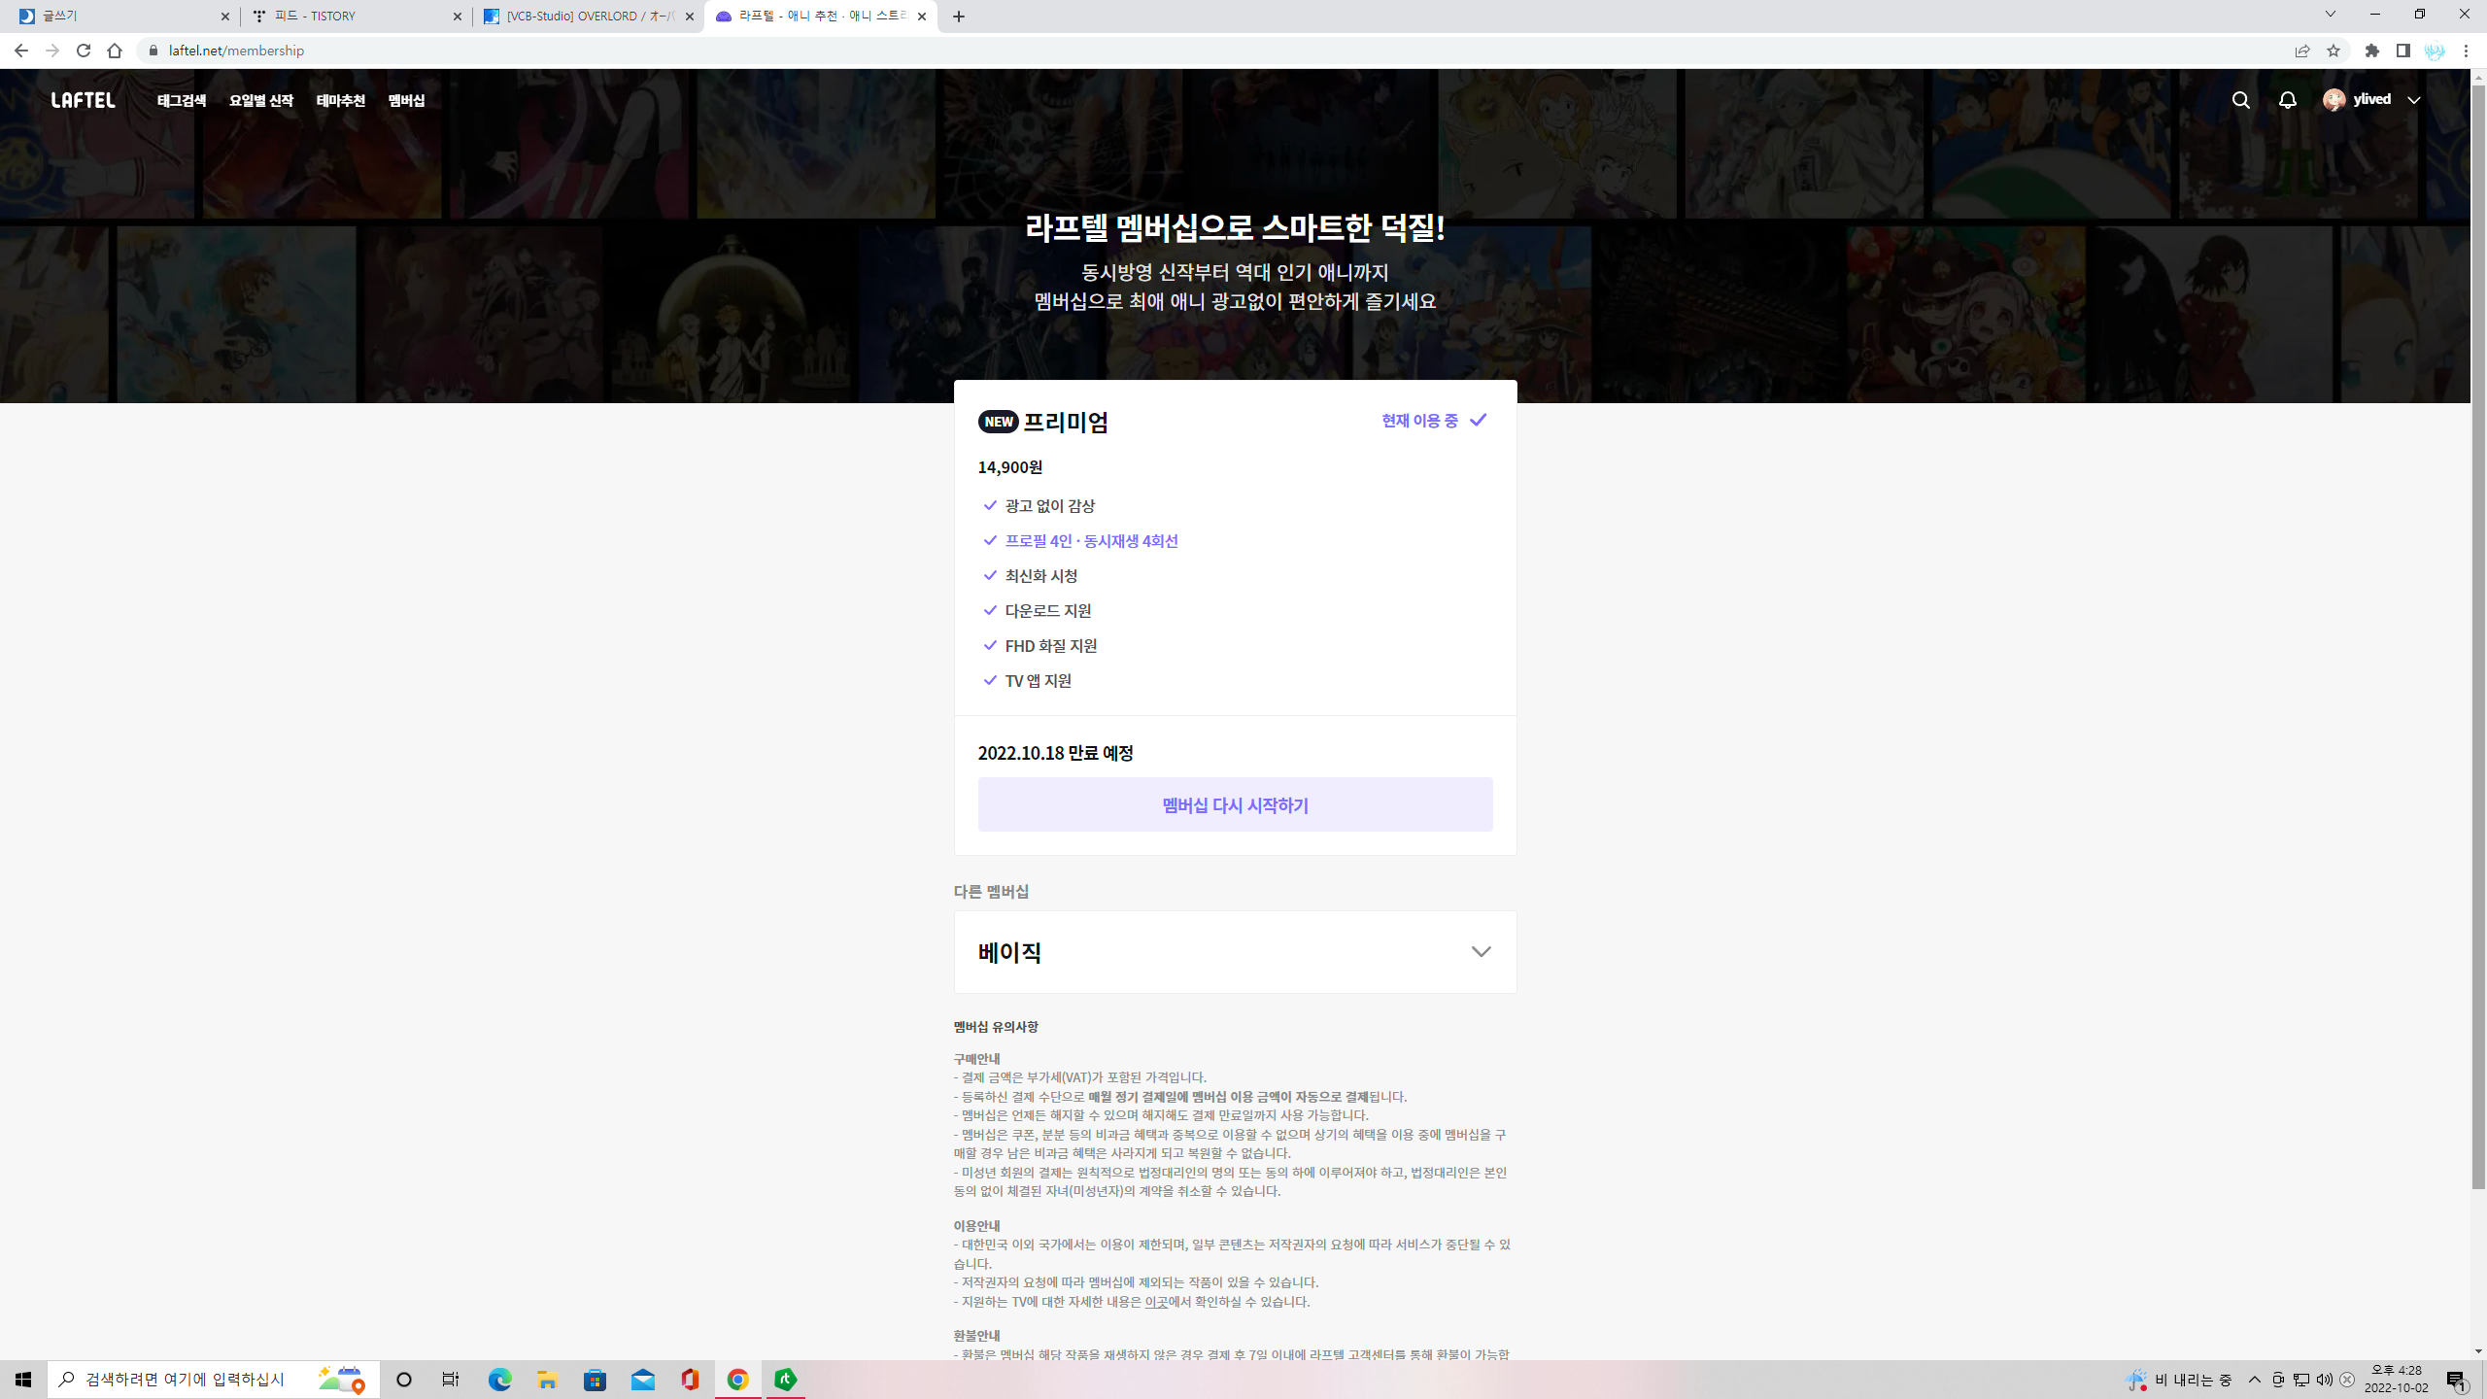Click the Windows taskbar search field
The height and width of the screenshot is (1399, 2487).
185,1380
